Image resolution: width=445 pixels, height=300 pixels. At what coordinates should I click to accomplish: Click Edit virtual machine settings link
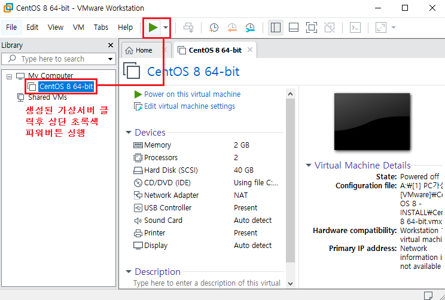[x=190, y=106]
